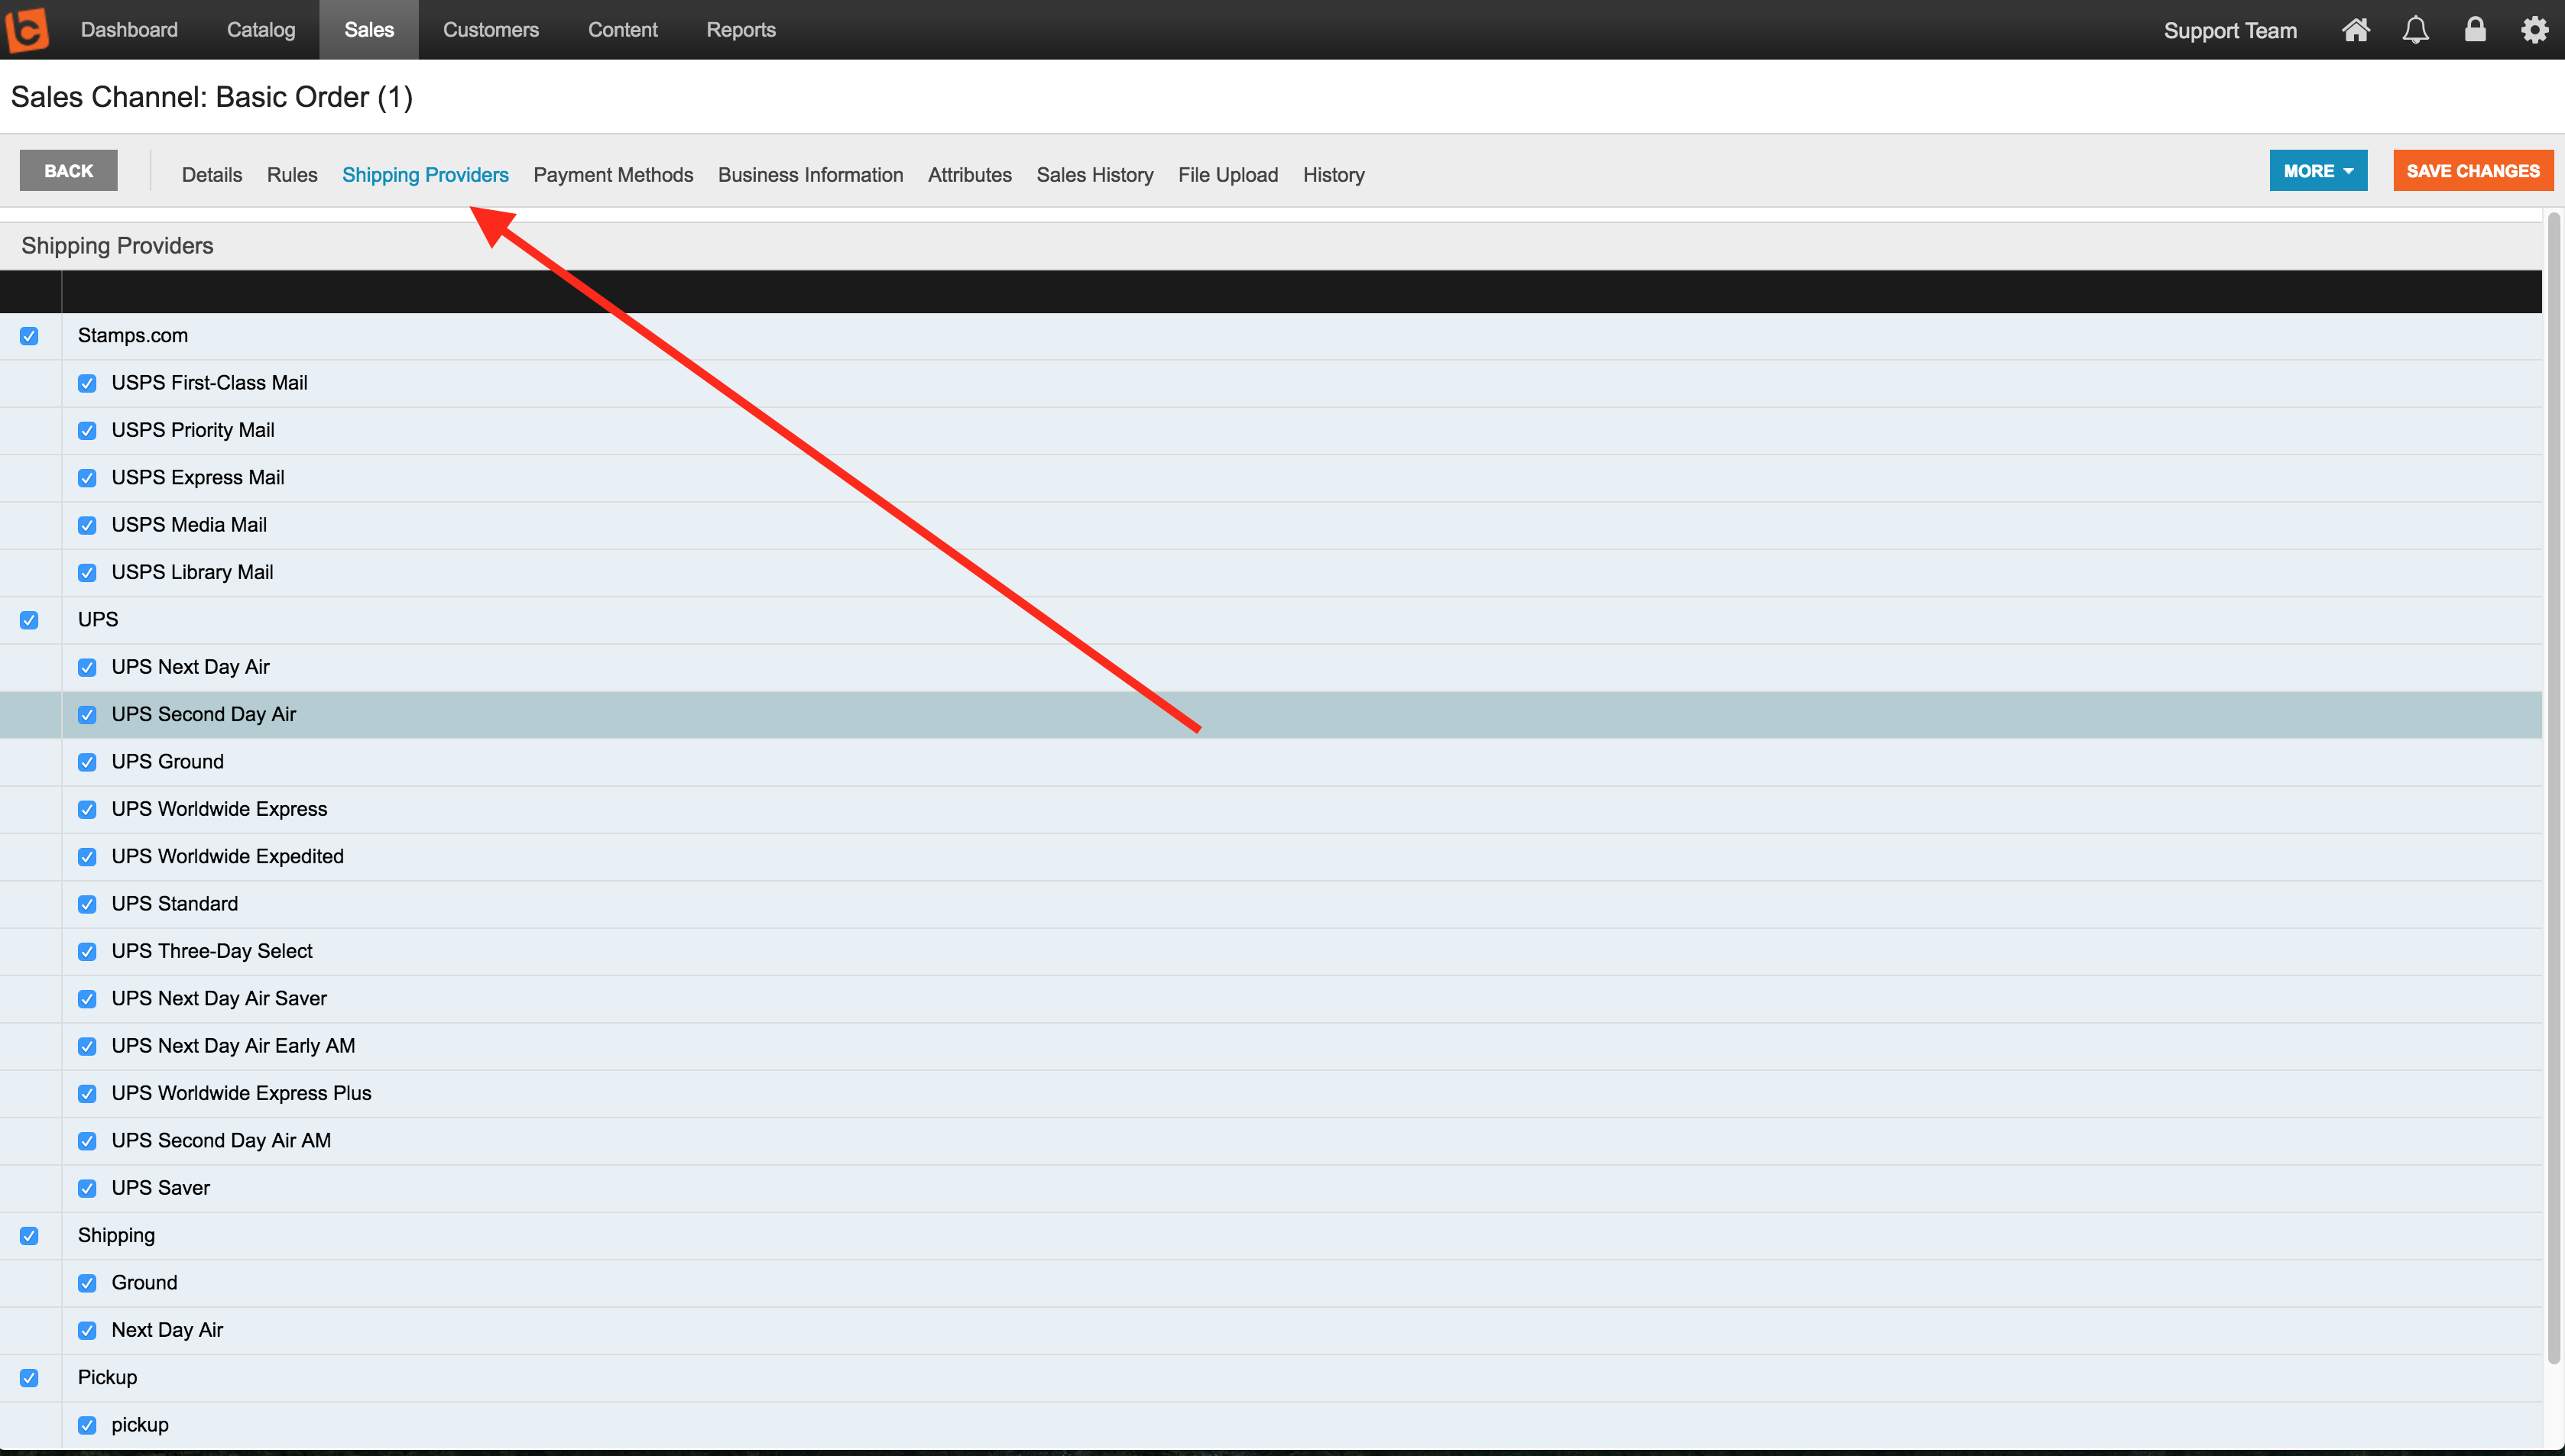Toggle UPS Ground checkbox

(x=87, y=762)
